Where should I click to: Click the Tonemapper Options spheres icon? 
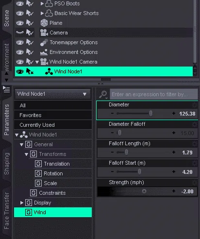[44, 42]
